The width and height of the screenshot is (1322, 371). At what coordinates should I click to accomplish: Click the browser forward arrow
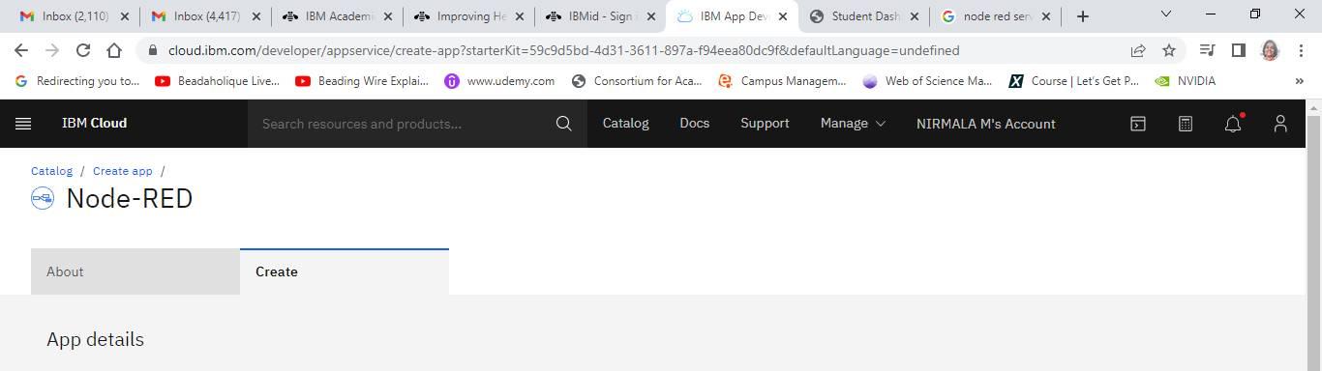point(52,50)
